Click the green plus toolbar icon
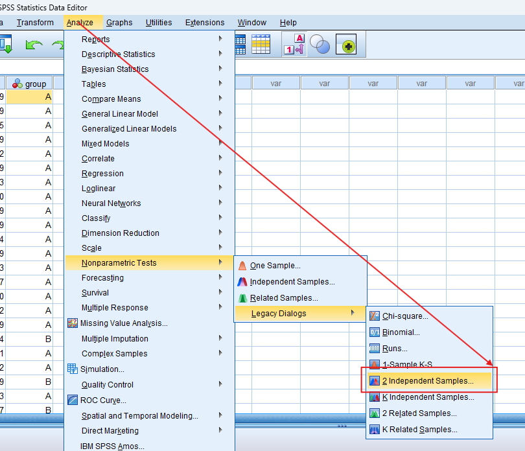Screen dimensions: 525x451 coord(348,46)
